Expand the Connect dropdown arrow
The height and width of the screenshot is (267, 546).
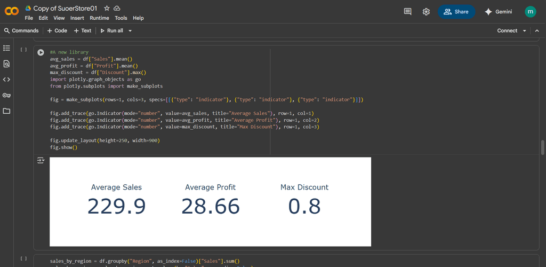coord(525,31)
